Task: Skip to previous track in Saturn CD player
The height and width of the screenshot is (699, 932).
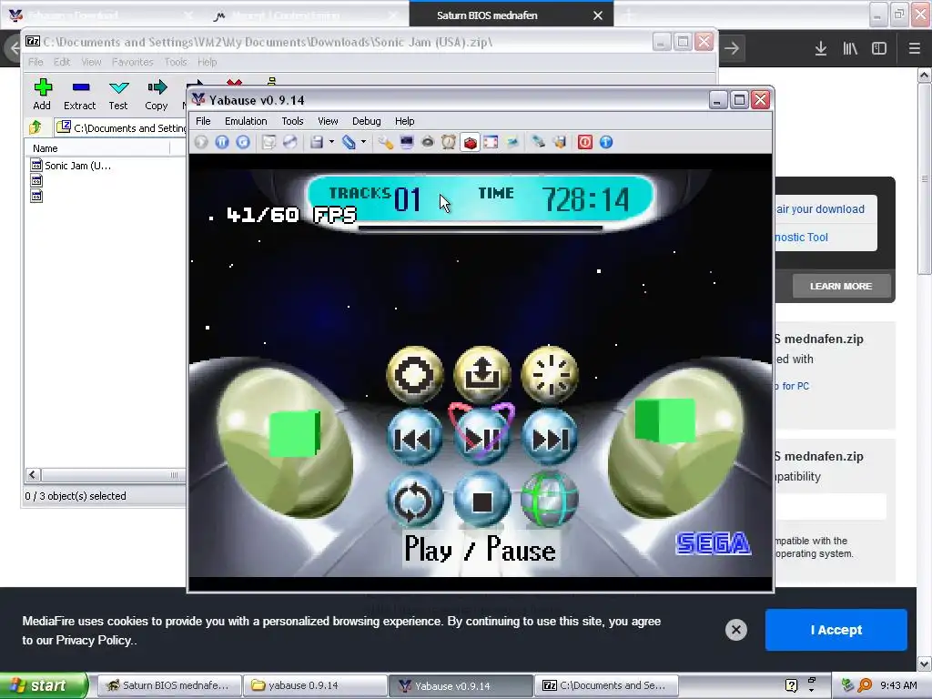Action: [414, 438]
